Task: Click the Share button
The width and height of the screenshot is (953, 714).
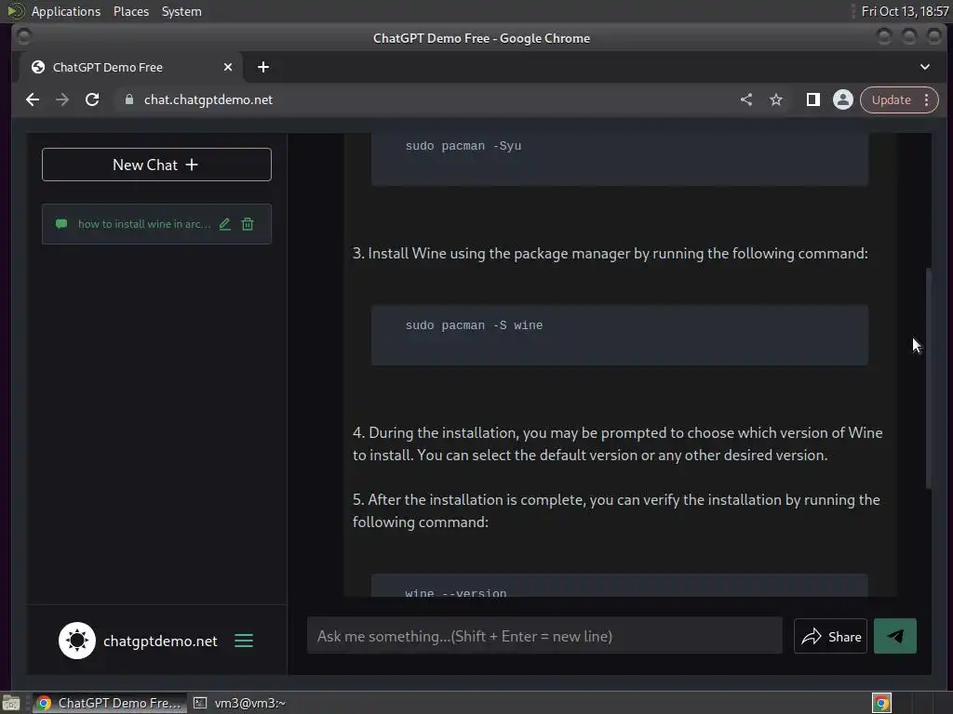Action: click(830, 636)
